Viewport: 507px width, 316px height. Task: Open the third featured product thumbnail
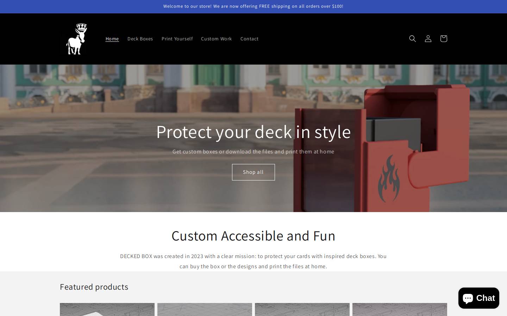point(302,309)
